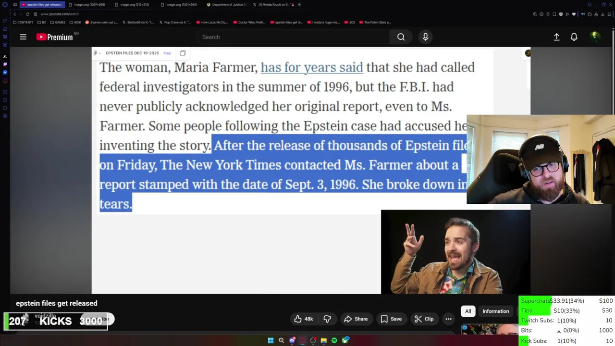Image resolution: width=615 pixels, height=346 pixels.
Task: Switch to MeidasTouch on X browser tab
Action: click(273, 4)
